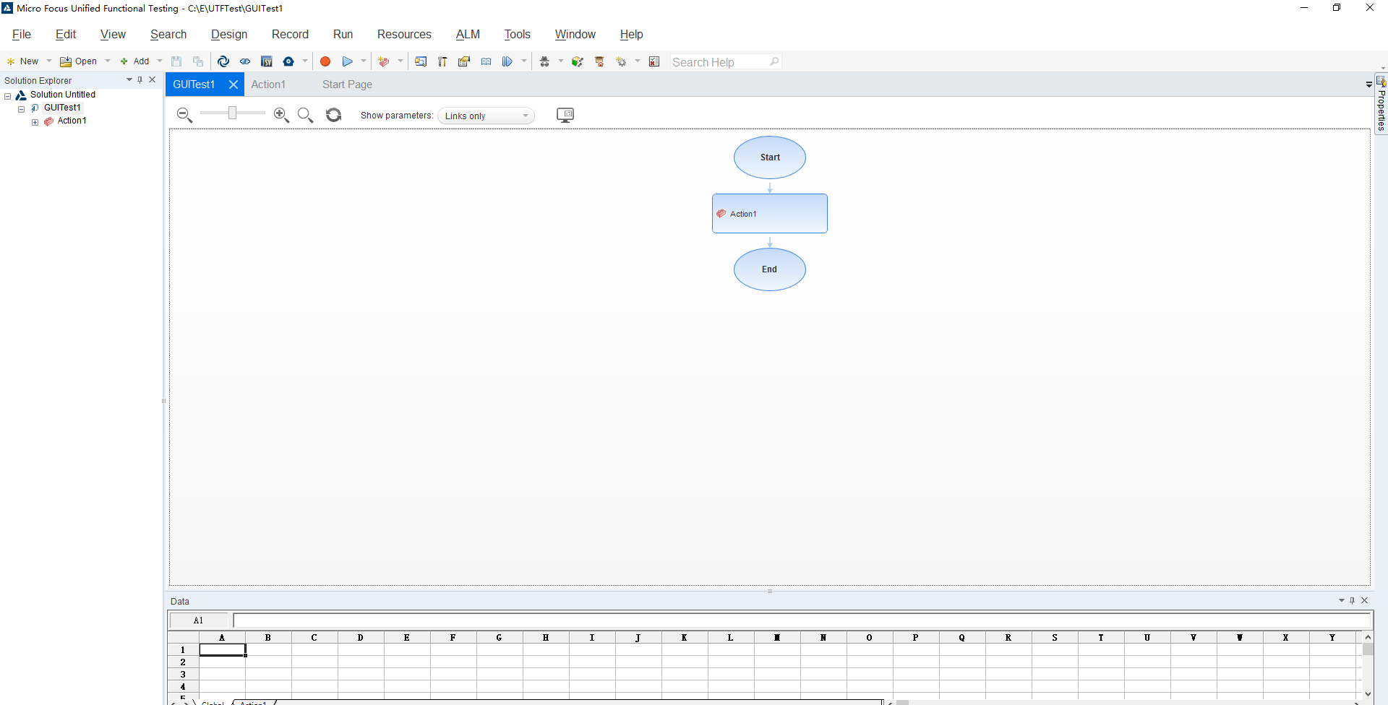Click the window-with-arrow icon after the separator
This screenshot has height=705, width=1388.
[421, 61]
